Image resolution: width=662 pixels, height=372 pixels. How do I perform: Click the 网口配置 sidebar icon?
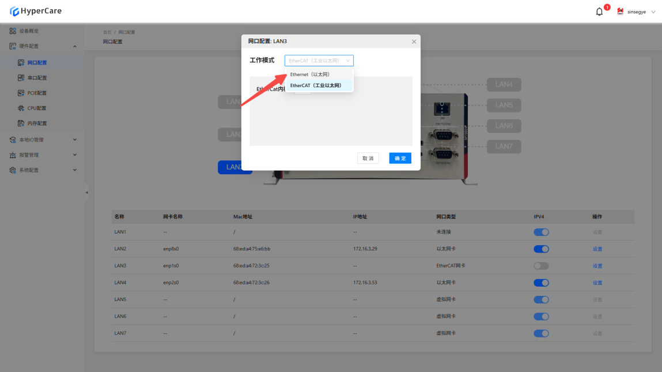point(21,62)
